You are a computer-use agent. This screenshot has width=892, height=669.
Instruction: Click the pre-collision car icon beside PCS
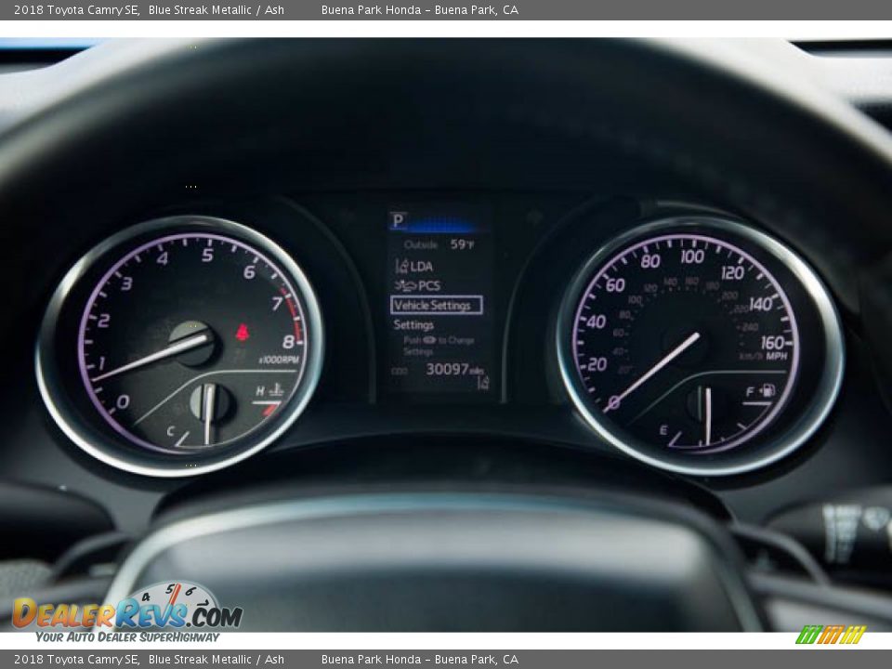406,285
